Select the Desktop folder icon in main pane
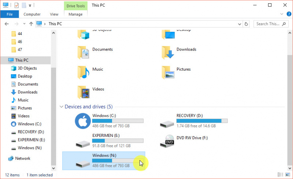The width and height of the screenshot is (293, 179). click(168, 34)
